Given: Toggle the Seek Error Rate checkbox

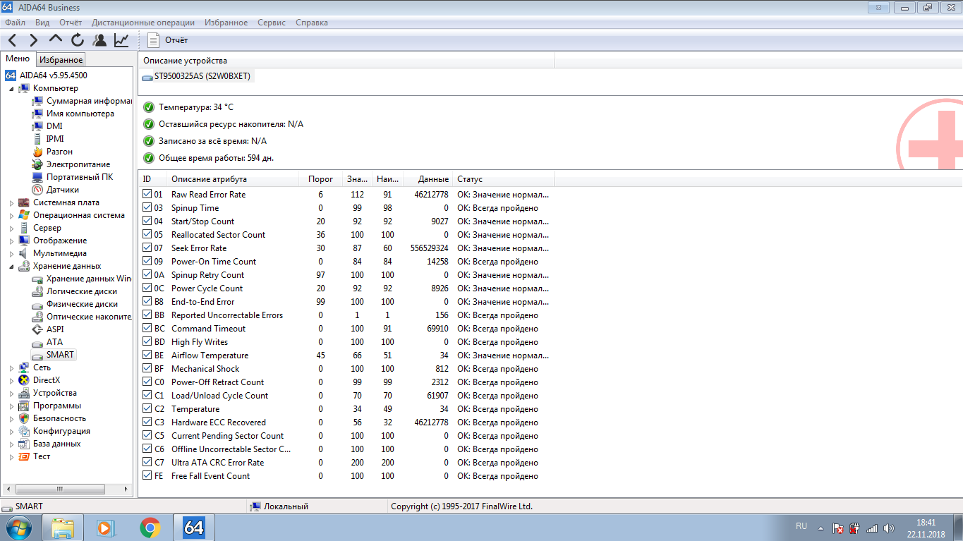Looking at the screenshot, I should coord(147,248).
